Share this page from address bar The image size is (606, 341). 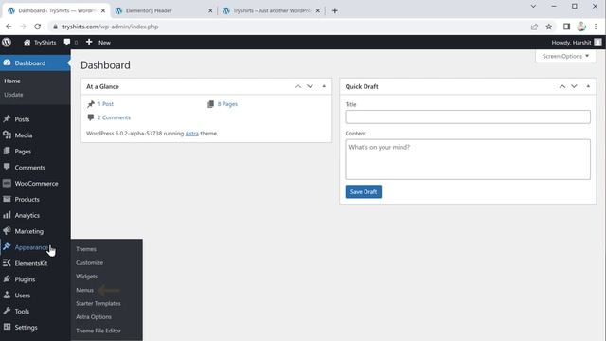point(534,27)
